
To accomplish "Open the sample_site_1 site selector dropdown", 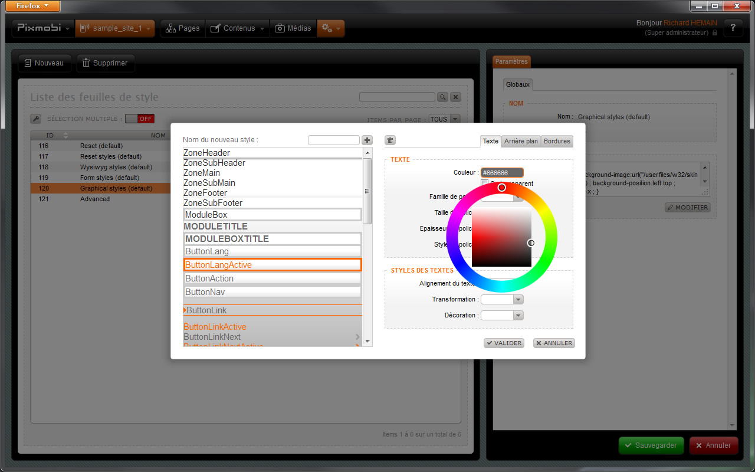I will [115, 28].
